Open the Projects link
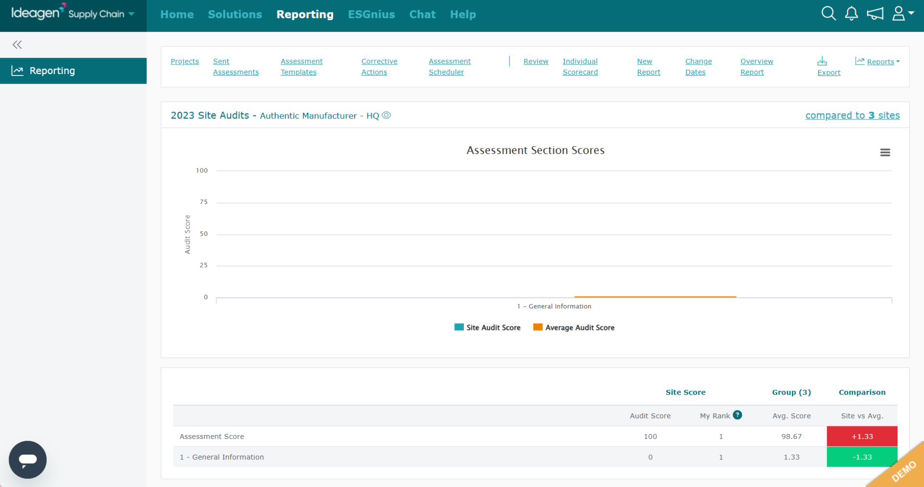Screen dimensions: 924x487 tap(185, 62)
